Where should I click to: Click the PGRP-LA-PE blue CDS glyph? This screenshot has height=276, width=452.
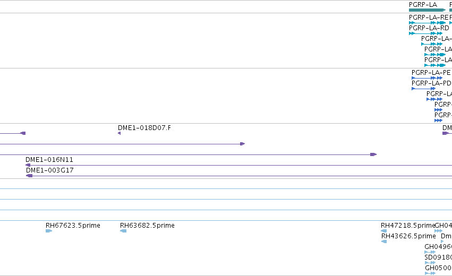click(x=427, y=78)
